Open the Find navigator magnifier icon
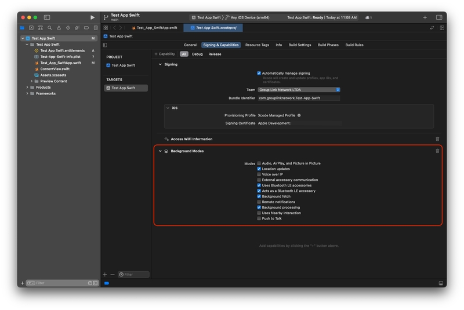 (50, 28)
